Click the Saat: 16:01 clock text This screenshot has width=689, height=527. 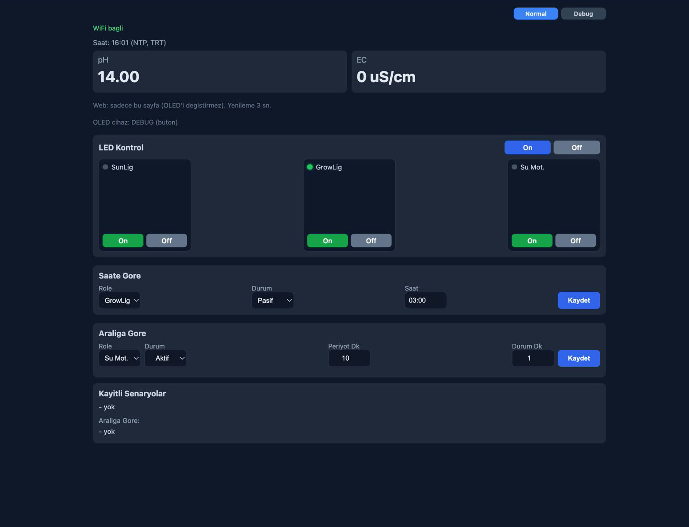[x=130, y=43]
